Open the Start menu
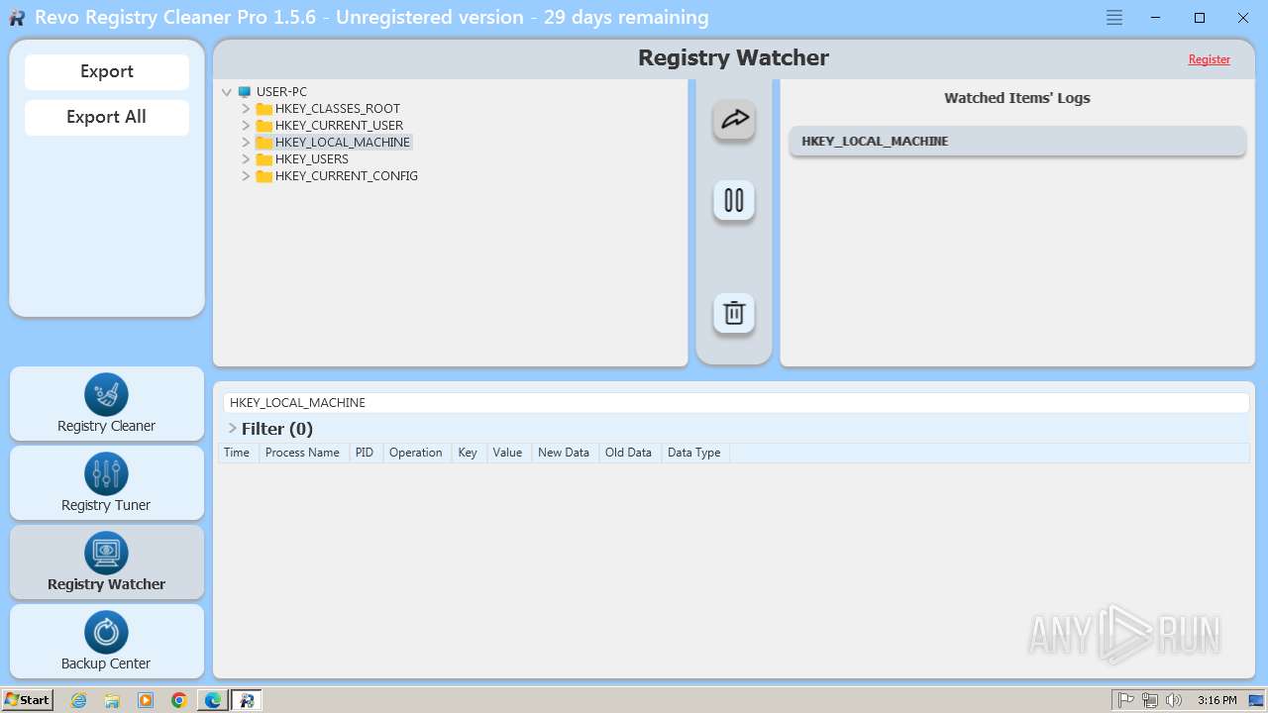Viewport: 1268px width, 713px height. tap(27, 700)
